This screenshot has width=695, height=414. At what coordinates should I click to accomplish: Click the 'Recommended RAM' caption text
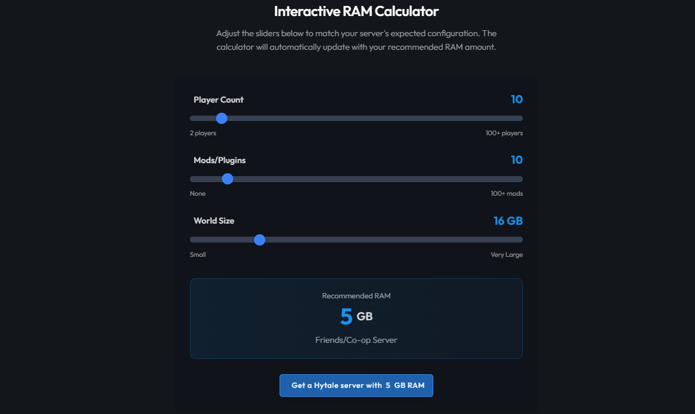pyautogui.click(x=356, y=295)
